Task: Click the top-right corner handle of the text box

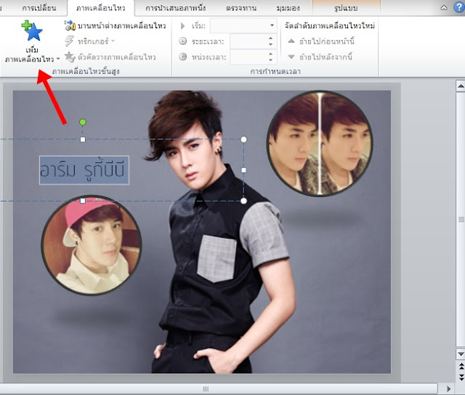Action: 243,139
